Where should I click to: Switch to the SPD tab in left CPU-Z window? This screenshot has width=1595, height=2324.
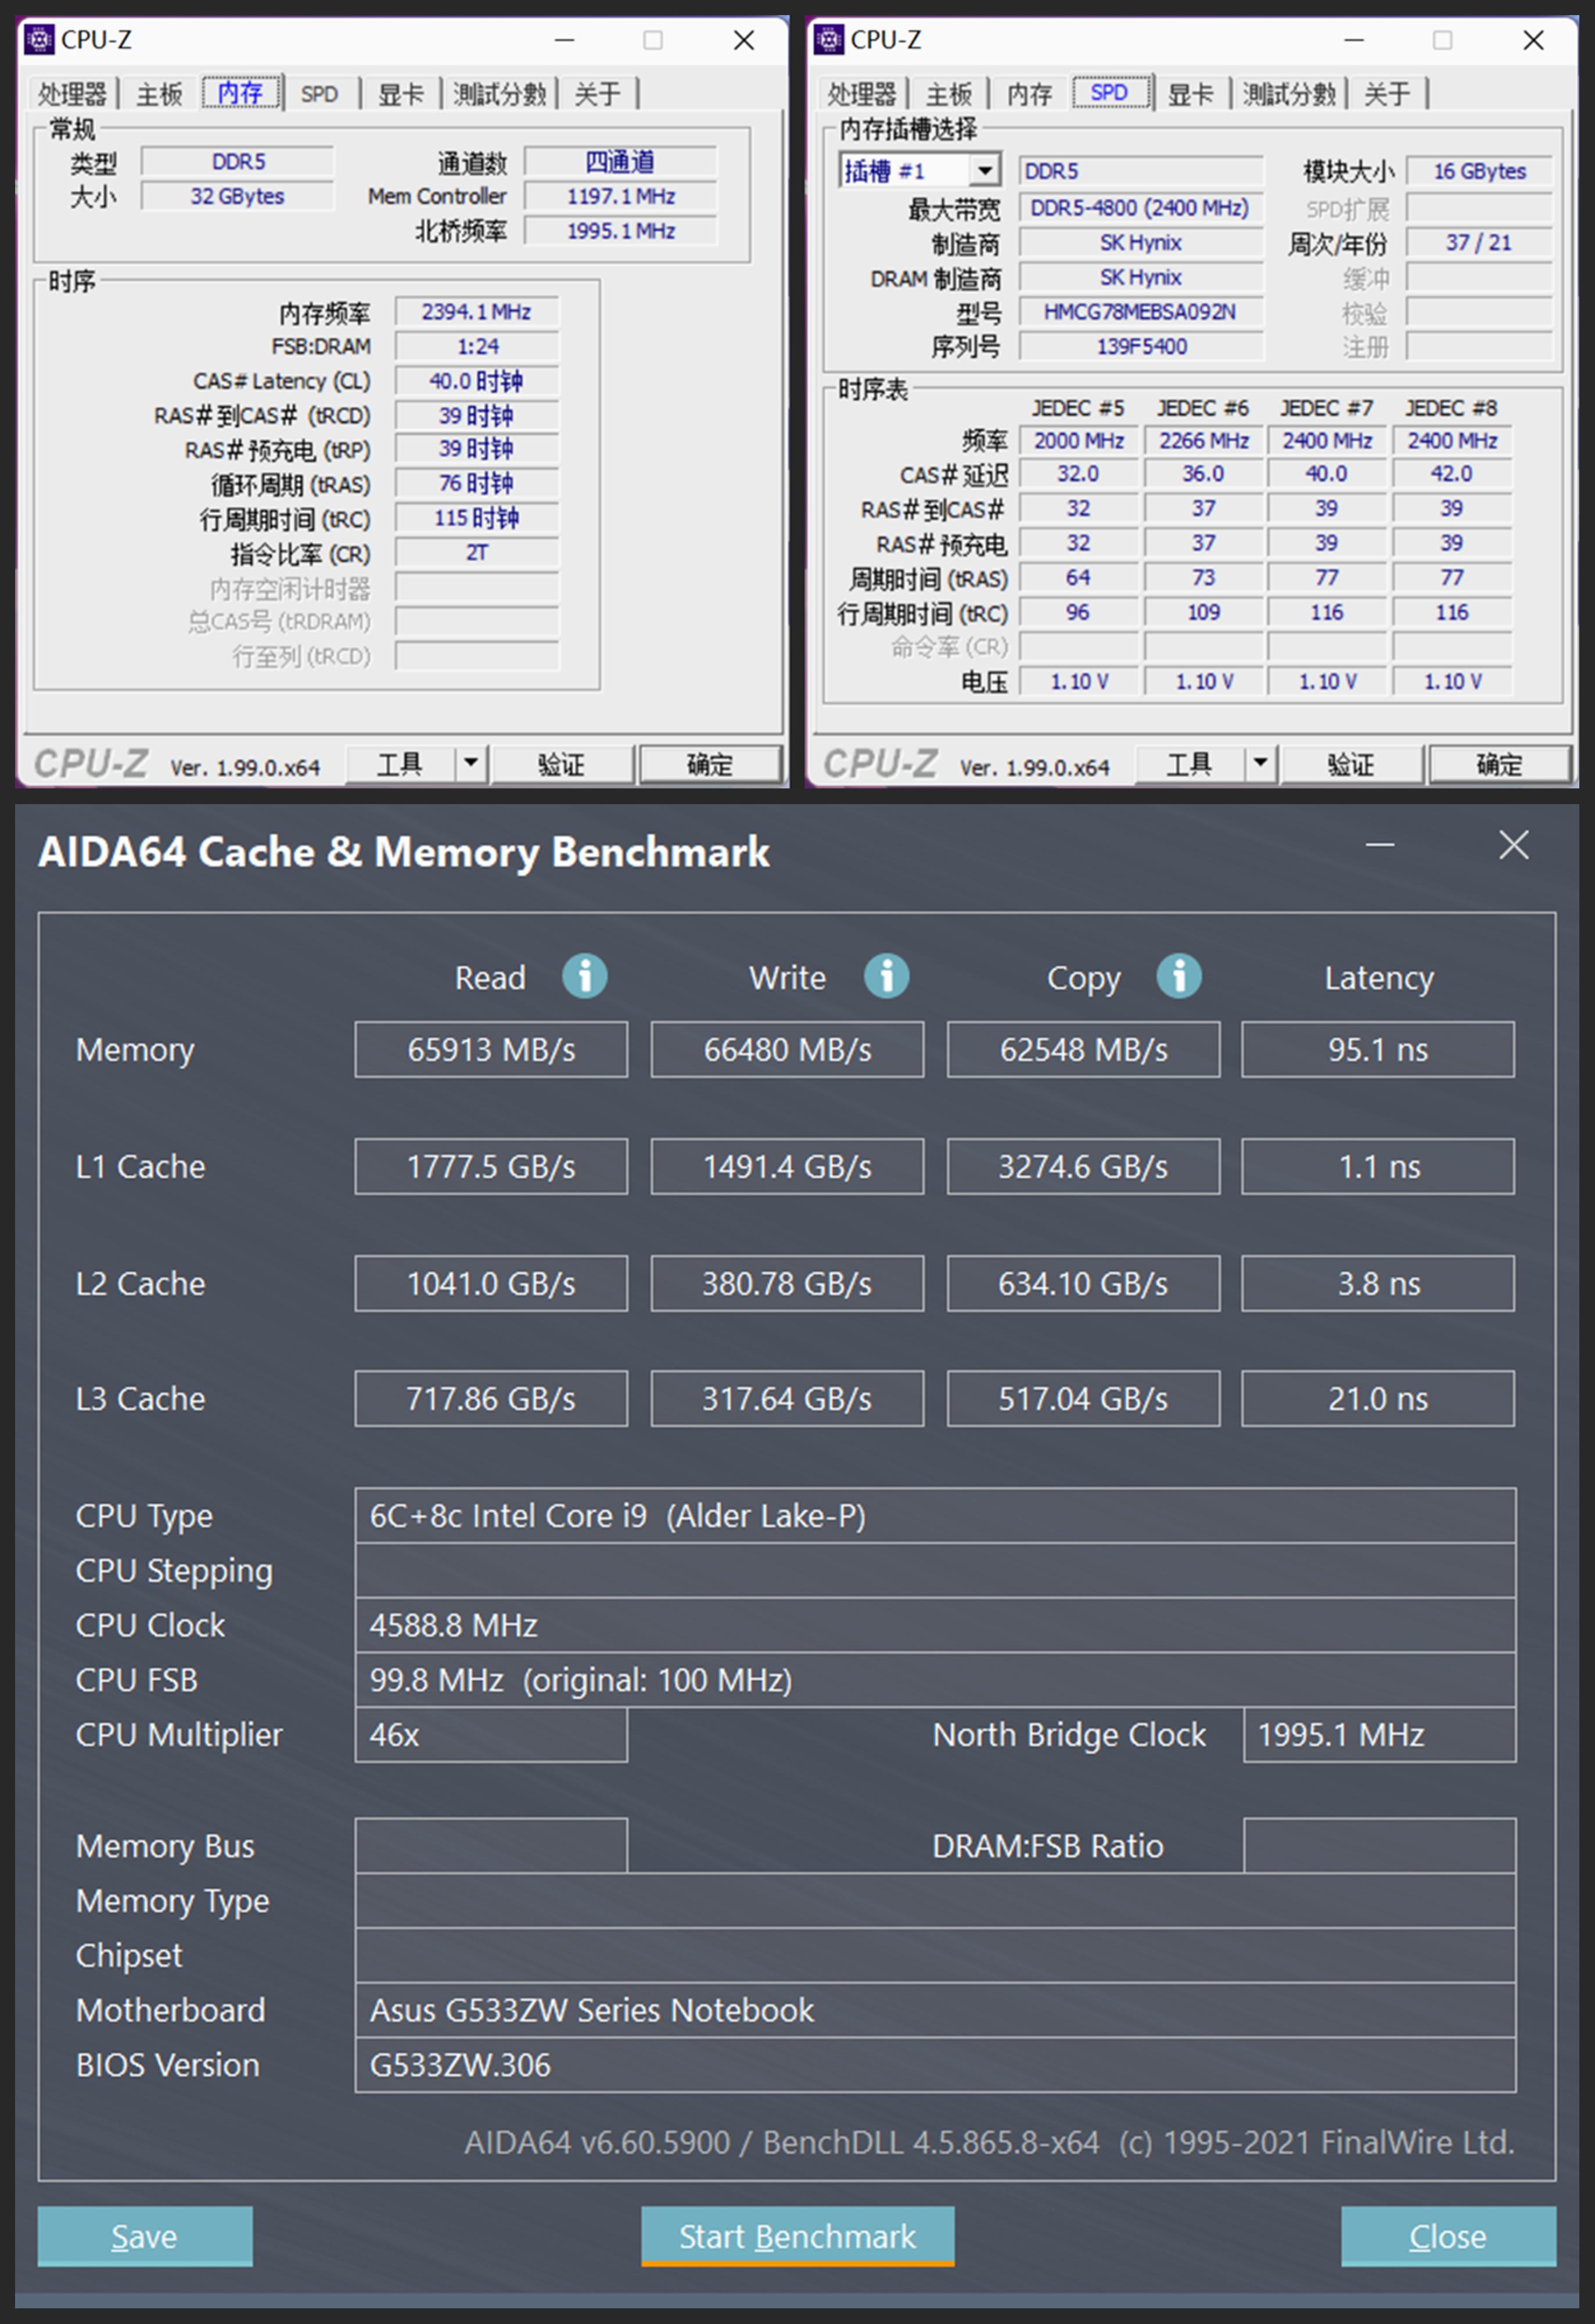(320, 93)
